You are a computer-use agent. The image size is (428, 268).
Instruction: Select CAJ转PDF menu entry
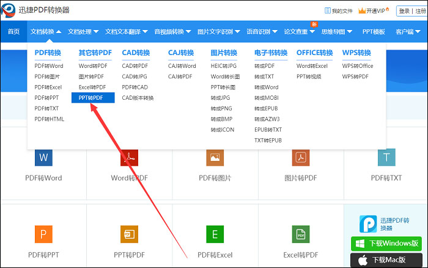click(x=180, y=76)
